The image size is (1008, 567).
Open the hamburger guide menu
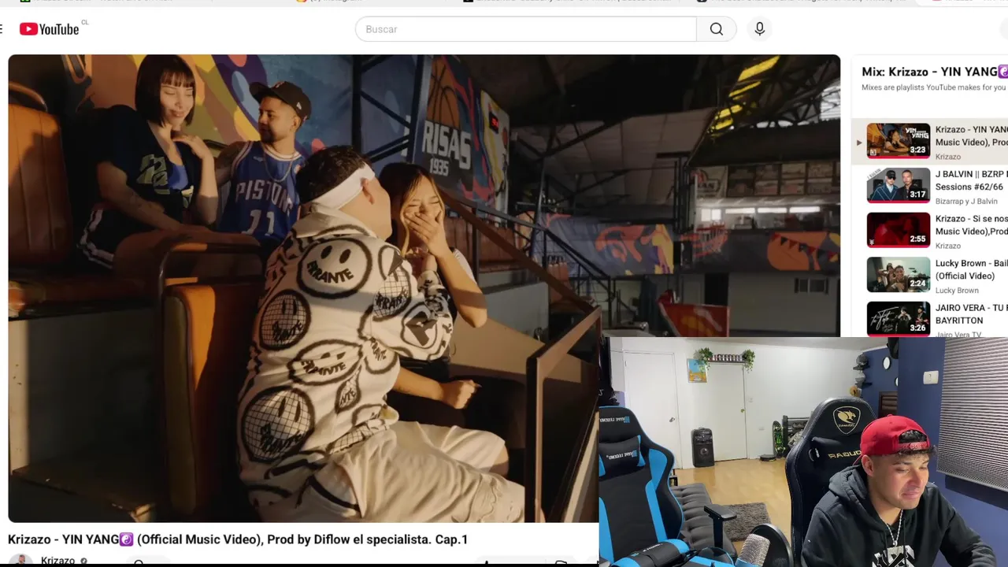(x=2, y=29)
